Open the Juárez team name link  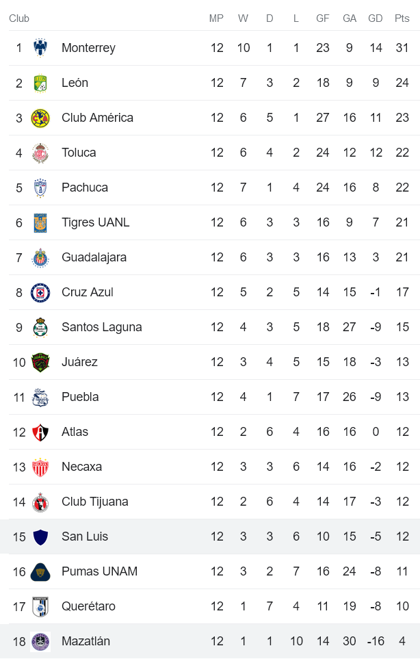click(x=79, y=362)
